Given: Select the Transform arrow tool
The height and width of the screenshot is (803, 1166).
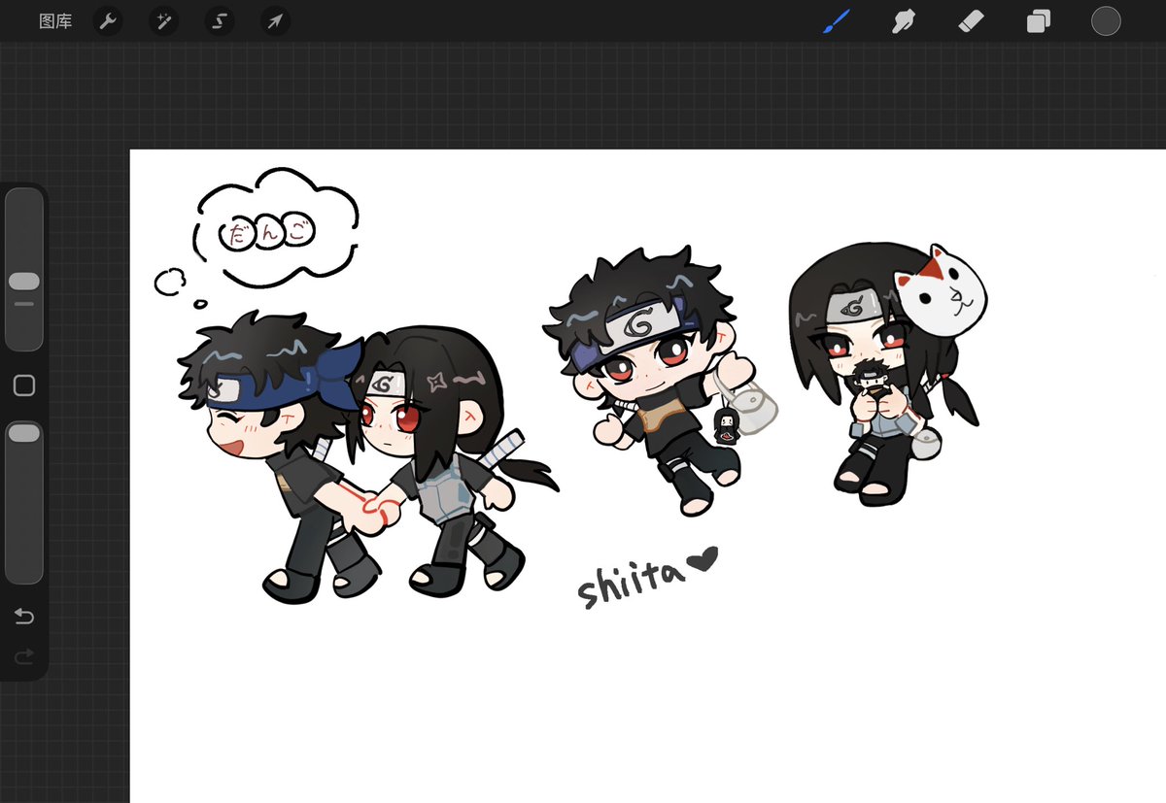Looking at the screenshot, I should point(276,21).
